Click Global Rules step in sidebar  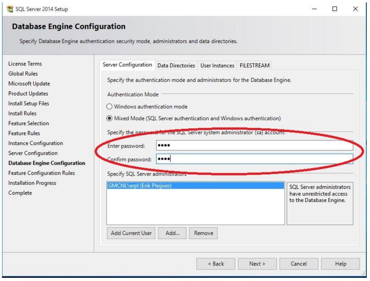point(23,74)
